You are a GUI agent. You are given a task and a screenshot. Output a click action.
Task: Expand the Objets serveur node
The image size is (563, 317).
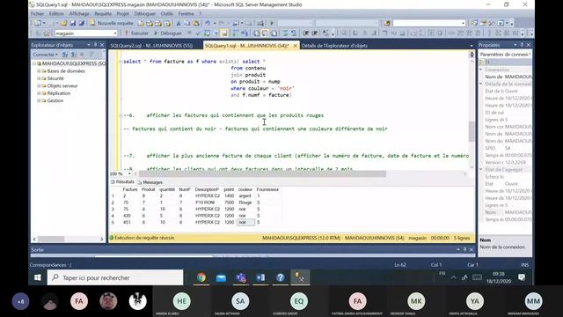[x=39, y=86]
